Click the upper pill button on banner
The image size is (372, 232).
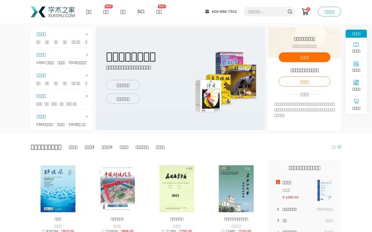123,85
